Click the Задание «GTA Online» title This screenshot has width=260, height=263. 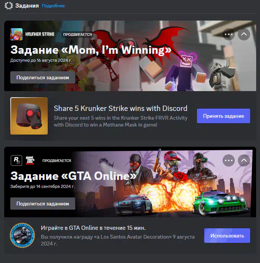tap(73, 176)
